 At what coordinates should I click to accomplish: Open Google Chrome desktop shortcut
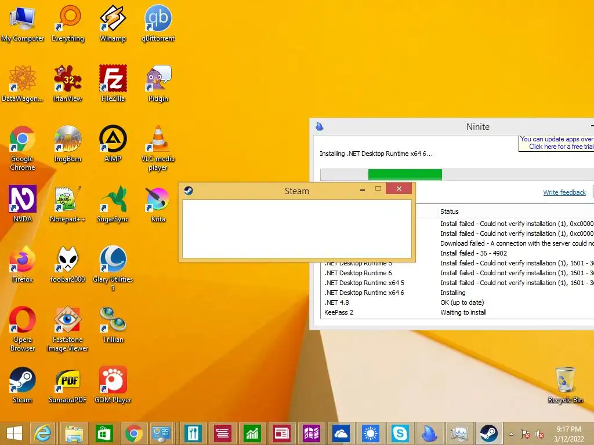(x=23, y=148)
